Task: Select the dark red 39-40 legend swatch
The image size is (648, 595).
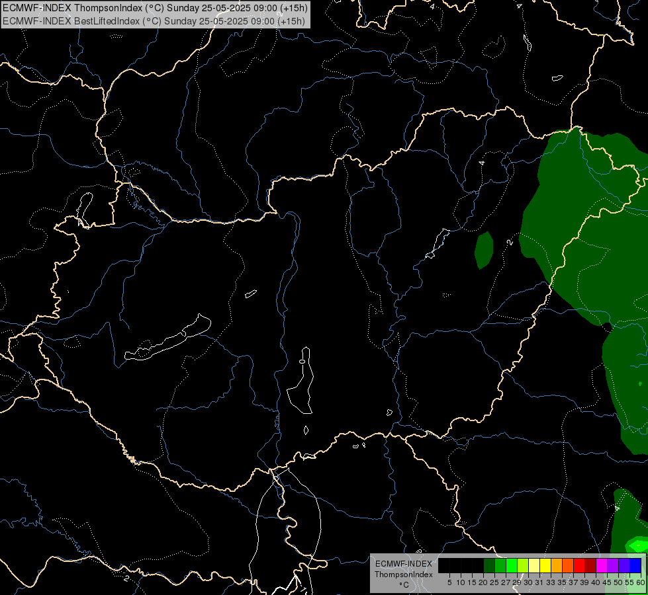Action: click(x=590, y=565)
